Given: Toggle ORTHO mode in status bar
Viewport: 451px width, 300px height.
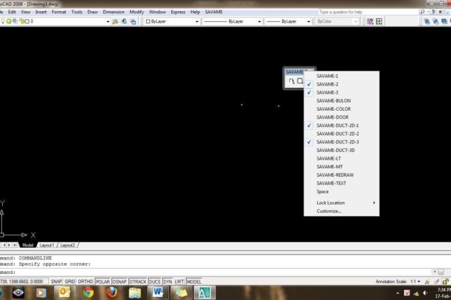Looking at the screenshot, I should [85, 282].
